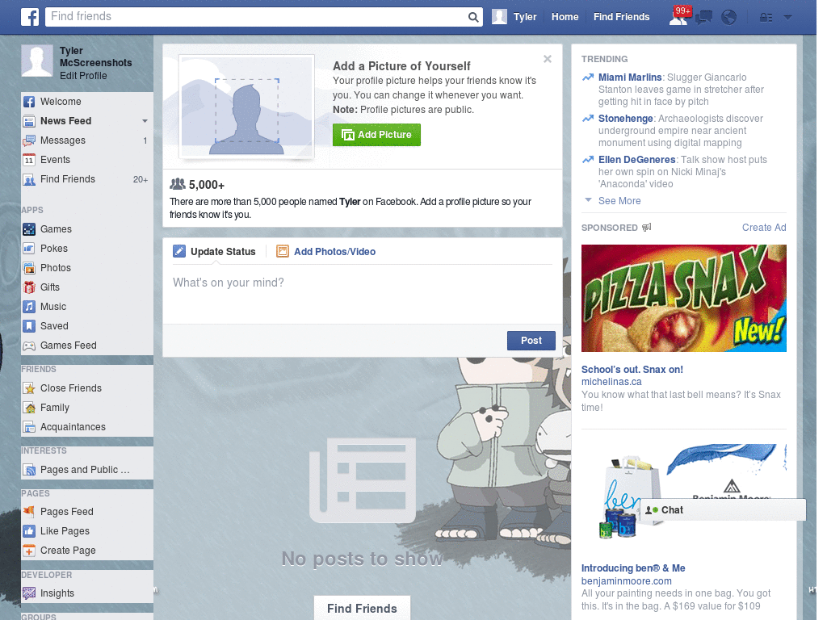Close the Add a Picture prompt

click(x=548, y=59)
